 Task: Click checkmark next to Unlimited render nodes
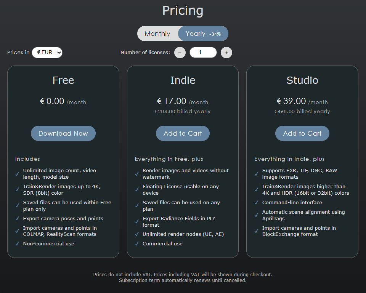(137, 234)
